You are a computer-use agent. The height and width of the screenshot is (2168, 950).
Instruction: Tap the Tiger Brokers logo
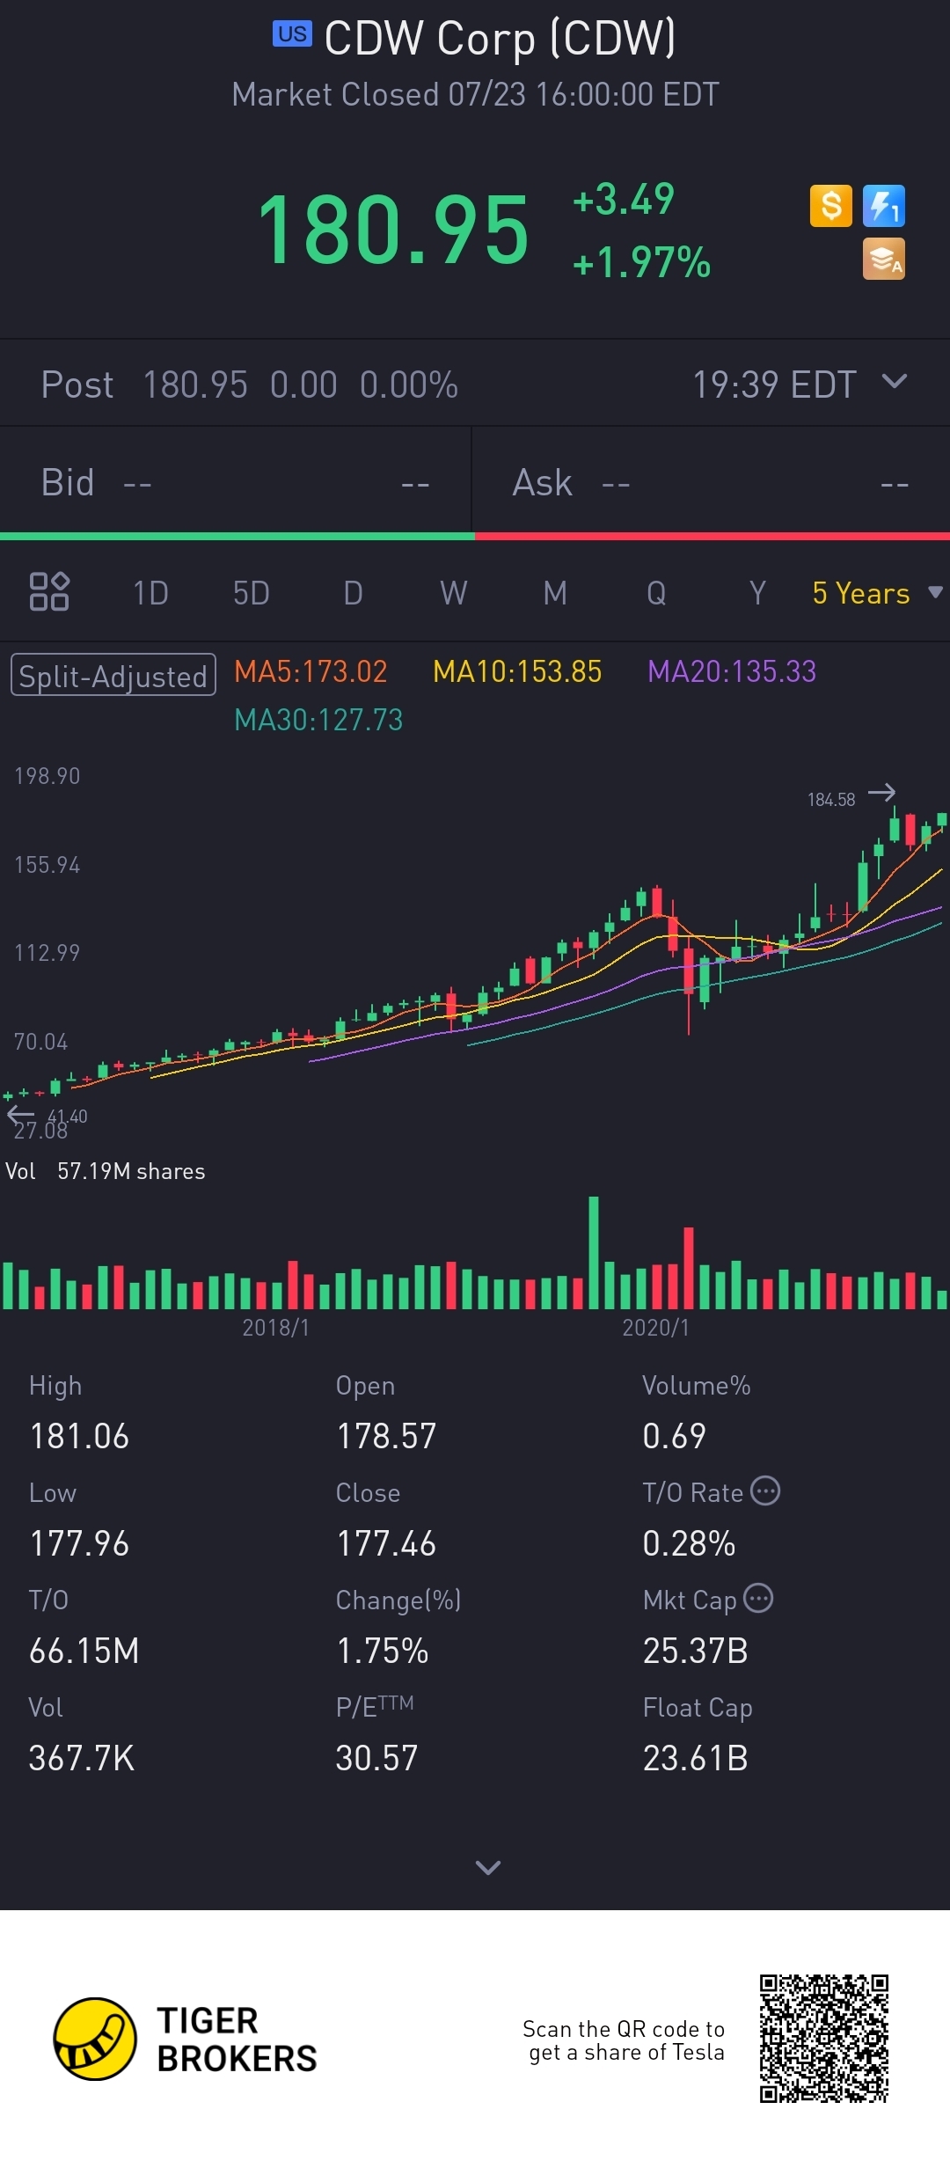[x=95, y=2039]
